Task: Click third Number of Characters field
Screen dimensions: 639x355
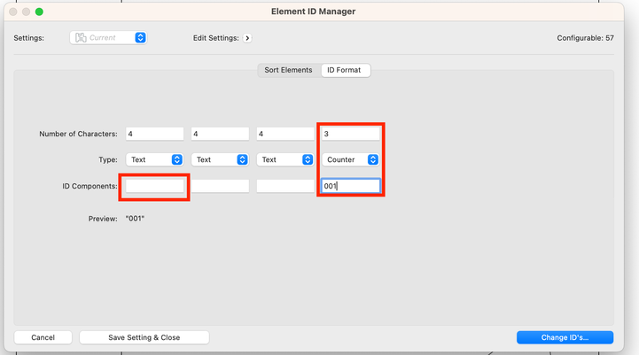Action: (285, 134)
